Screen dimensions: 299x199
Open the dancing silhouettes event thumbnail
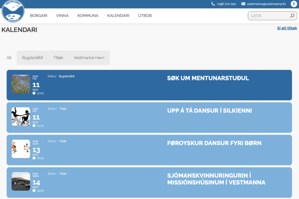(x=21, y=117)
